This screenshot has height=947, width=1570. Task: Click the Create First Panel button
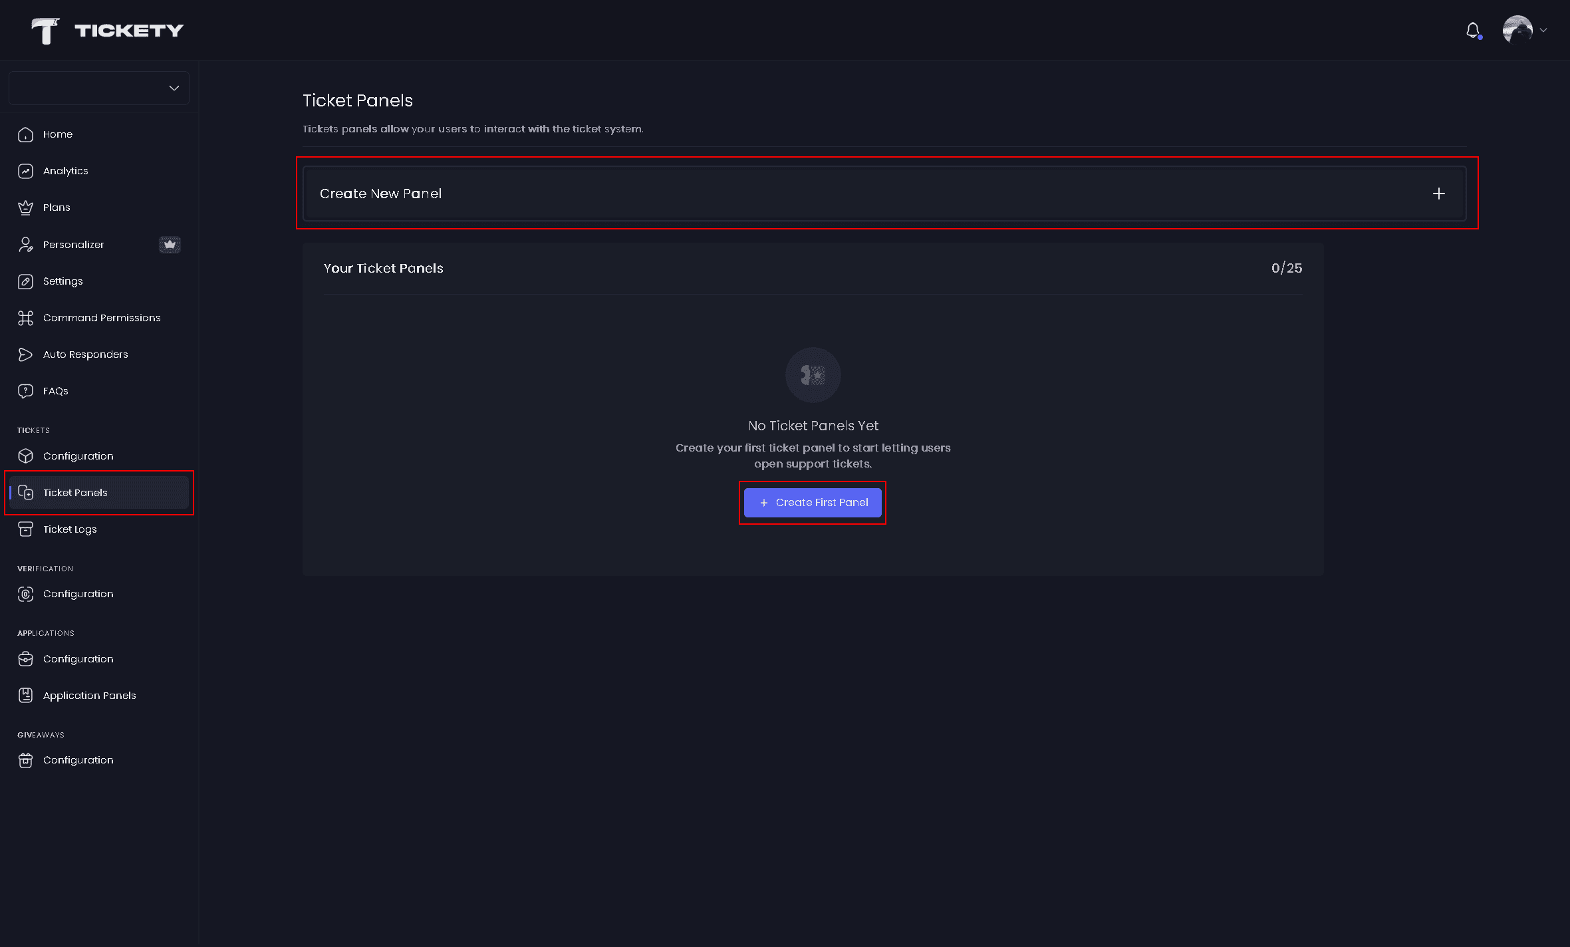tap(813, 503)
